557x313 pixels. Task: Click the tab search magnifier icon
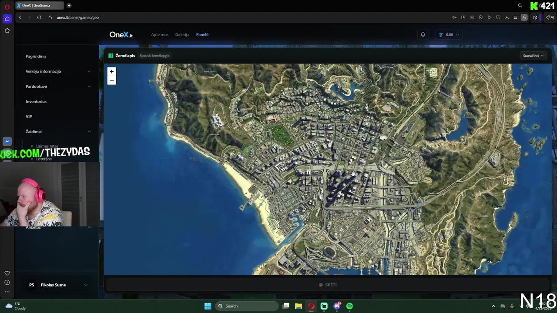[520, 6]
